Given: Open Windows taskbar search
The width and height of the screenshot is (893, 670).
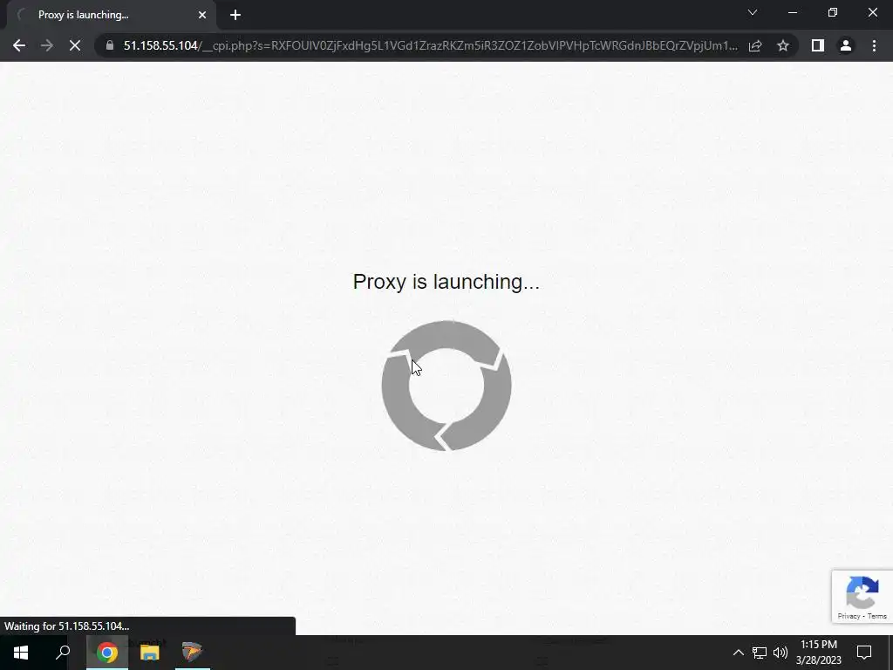Looking at the screenshot, I should [x=63, y=653].
